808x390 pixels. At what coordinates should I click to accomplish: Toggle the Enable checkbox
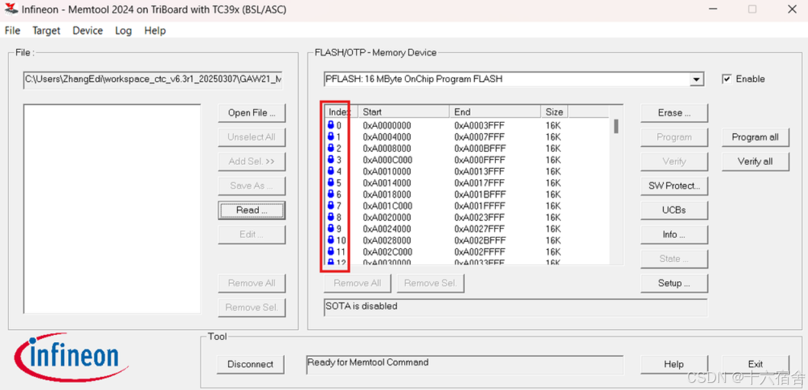pos(727,79)
